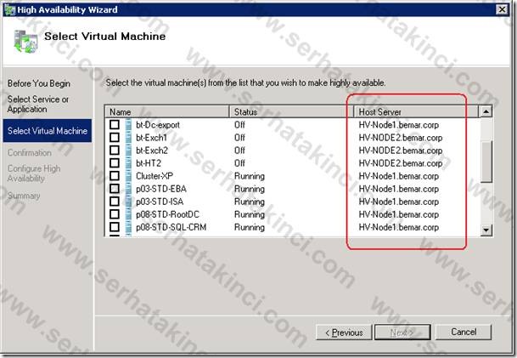Click host server of p08-STD-SQL-CRM row

399,227
